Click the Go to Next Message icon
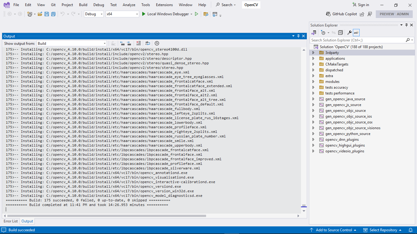This screenshot has height=234, width=417. (x=129, y=43)
